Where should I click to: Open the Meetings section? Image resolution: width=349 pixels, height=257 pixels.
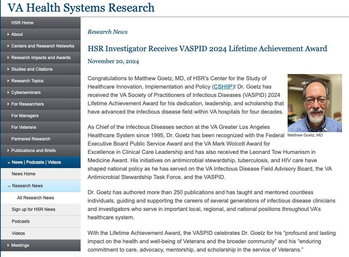pos(20,245)
